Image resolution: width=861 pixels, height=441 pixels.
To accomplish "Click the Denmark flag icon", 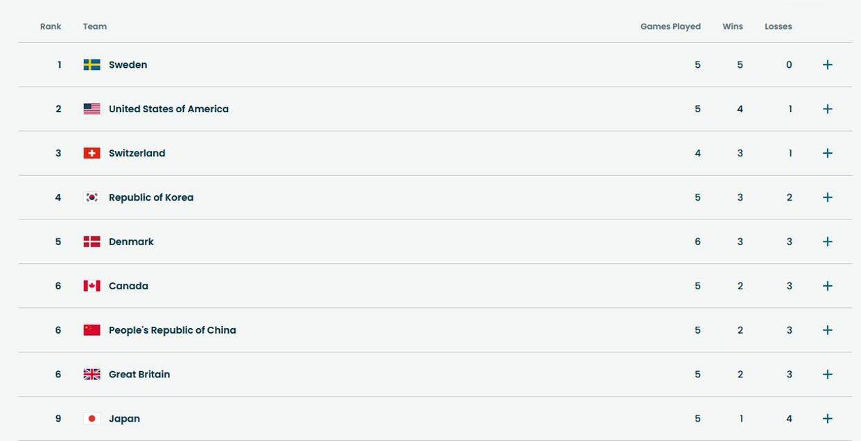I will pos(92,242).
